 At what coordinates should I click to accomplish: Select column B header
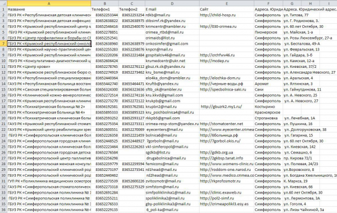coord(105,4)
